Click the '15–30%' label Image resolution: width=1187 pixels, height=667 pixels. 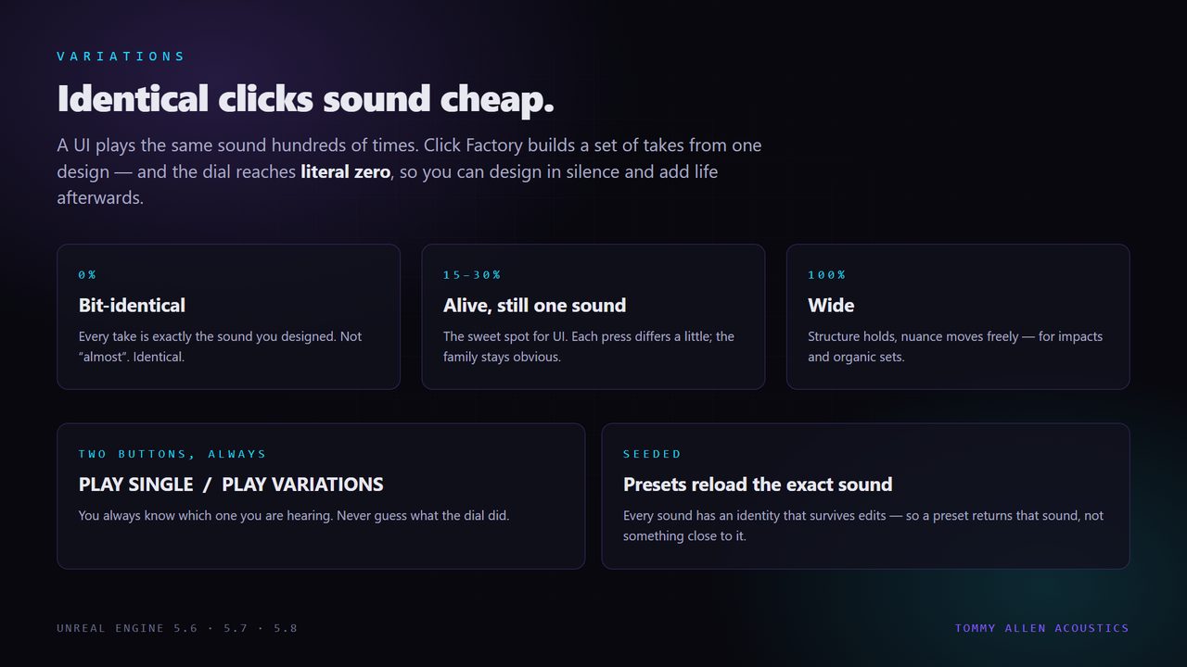pos(472,275)
